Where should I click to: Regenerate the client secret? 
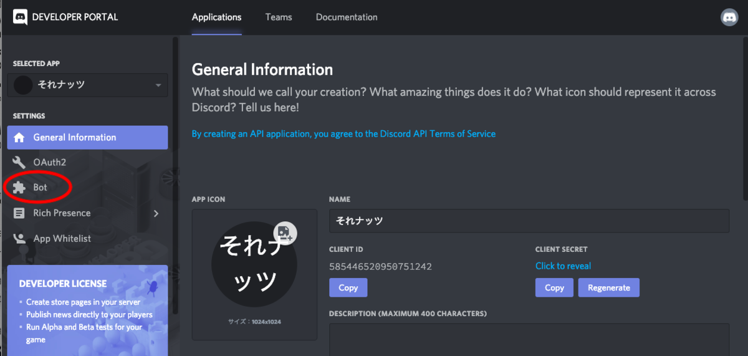coord(609,287)
